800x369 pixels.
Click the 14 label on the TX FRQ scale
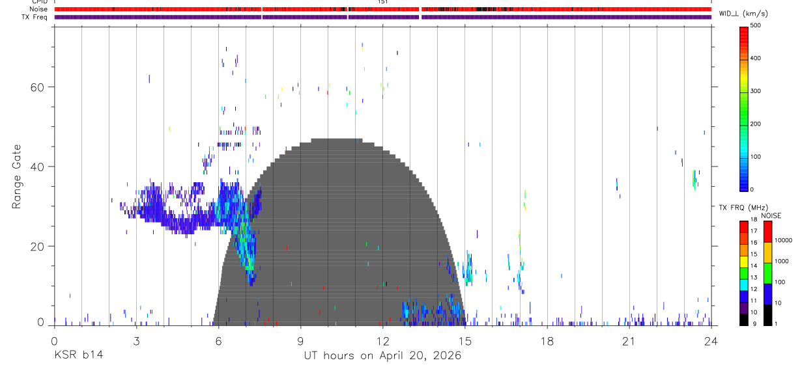click(x=755, y=266)
